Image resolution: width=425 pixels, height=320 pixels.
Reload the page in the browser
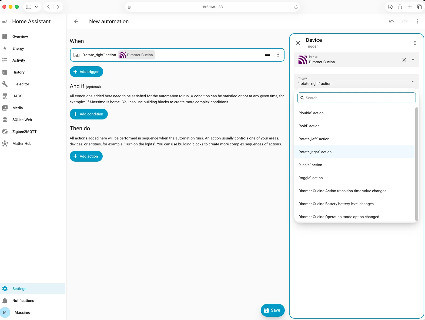(x=296, y=7)
